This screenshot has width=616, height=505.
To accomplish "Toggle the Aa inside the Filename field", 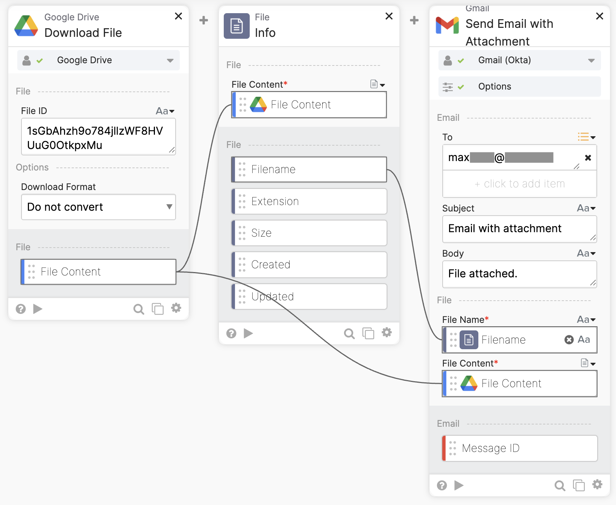I will 584,339.
